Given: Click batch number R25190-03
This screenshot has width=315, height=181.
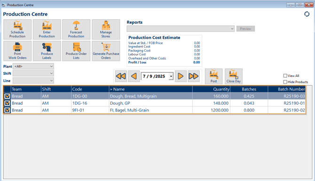Looking at the screenshot, I should [287, 96].
